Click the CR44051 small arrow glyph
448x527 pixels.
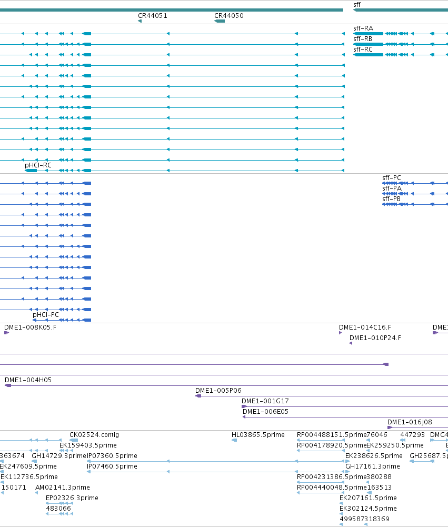[x=140, y=21]
